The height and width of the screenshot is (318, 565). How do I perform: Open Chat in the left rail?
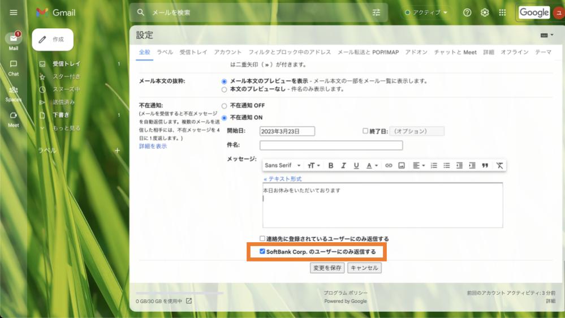pos(14,68)
